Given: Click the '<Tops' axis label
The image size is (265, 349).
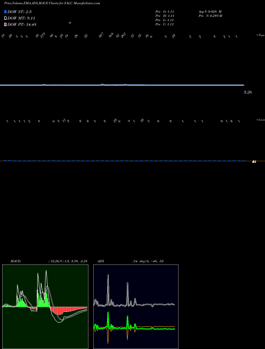Looking at the screenshot, I should click(261, 35).
